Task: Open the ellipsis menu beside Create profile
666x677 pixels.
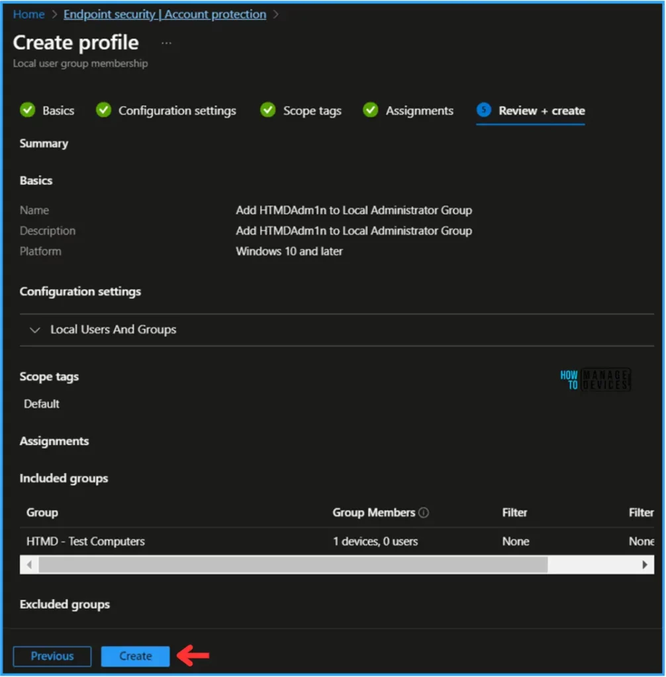Action: 166,43
